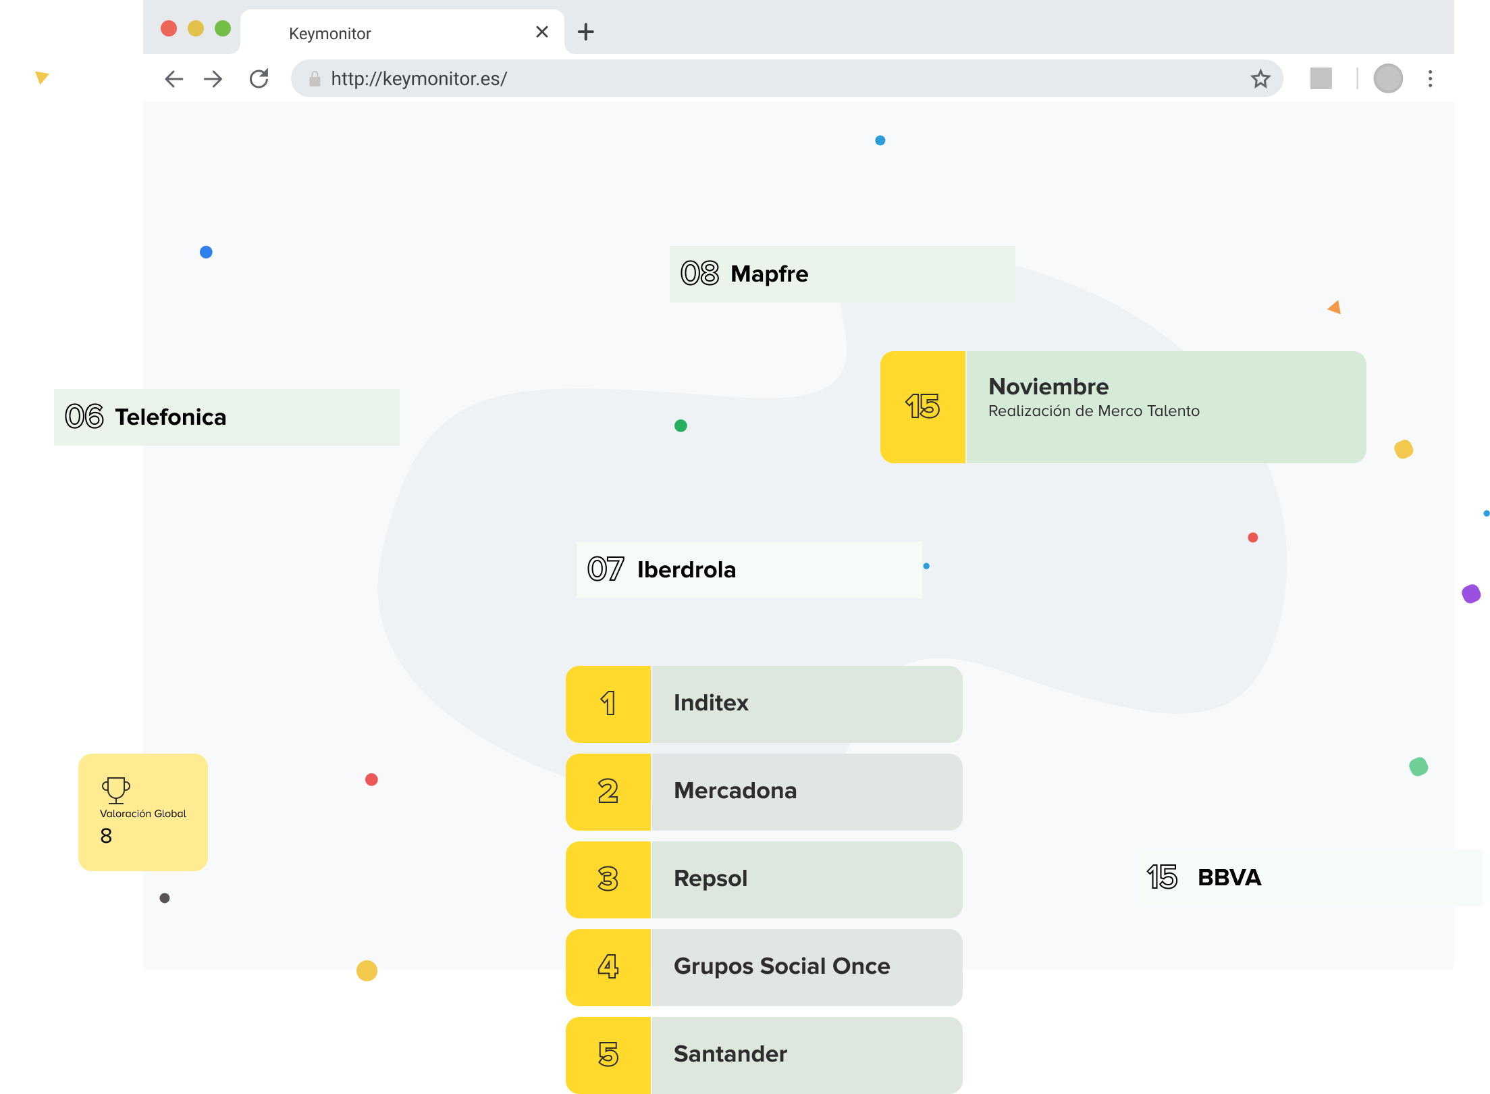Click the yellow number 5 badge

[x=608, y=1055]
